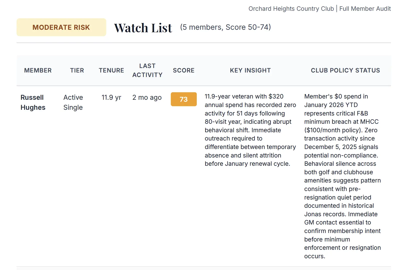Click the key insight text for Russell Hughes
This screenshot has width=407, height=270.
click(x=250, y=130)
